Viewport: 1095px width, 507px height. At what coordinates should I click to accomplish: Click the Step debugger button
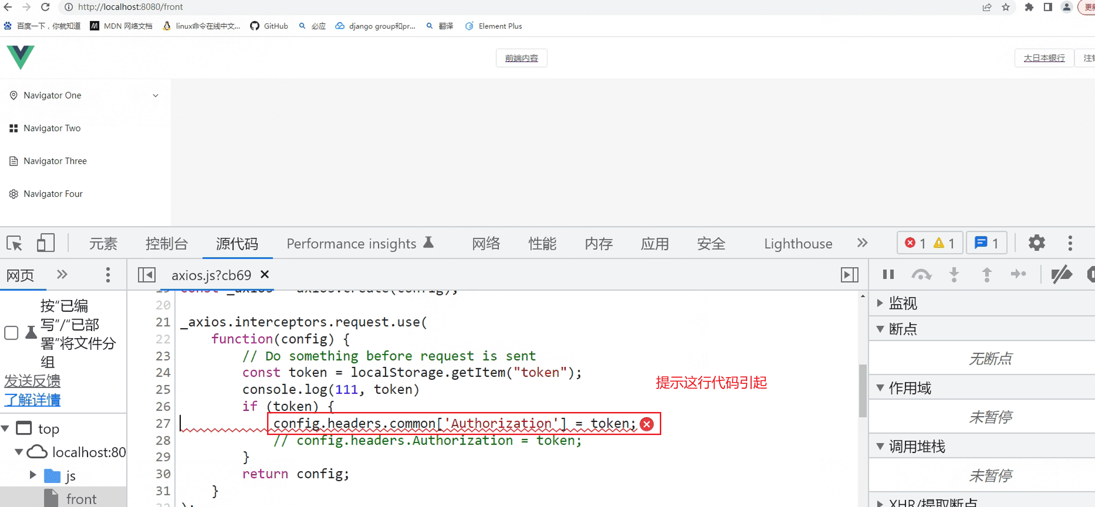(x=1018, y=274)
